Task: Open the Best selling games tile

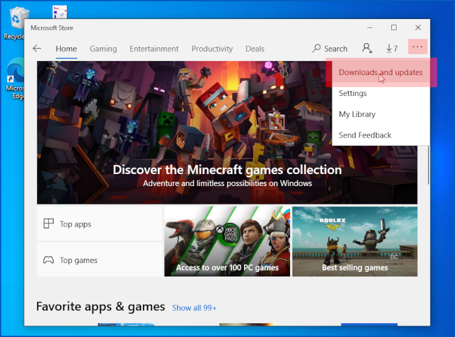Action: [x=355, y=241]
